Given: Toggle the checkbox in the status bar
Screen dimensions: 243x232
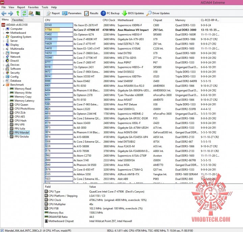Looking at the screenshot, I should tap(2, 231).
